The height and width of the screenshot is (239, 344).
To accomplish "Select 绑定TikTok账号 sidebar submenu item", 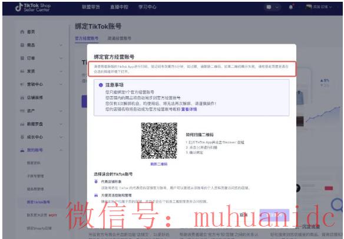I will pos(38,202).
